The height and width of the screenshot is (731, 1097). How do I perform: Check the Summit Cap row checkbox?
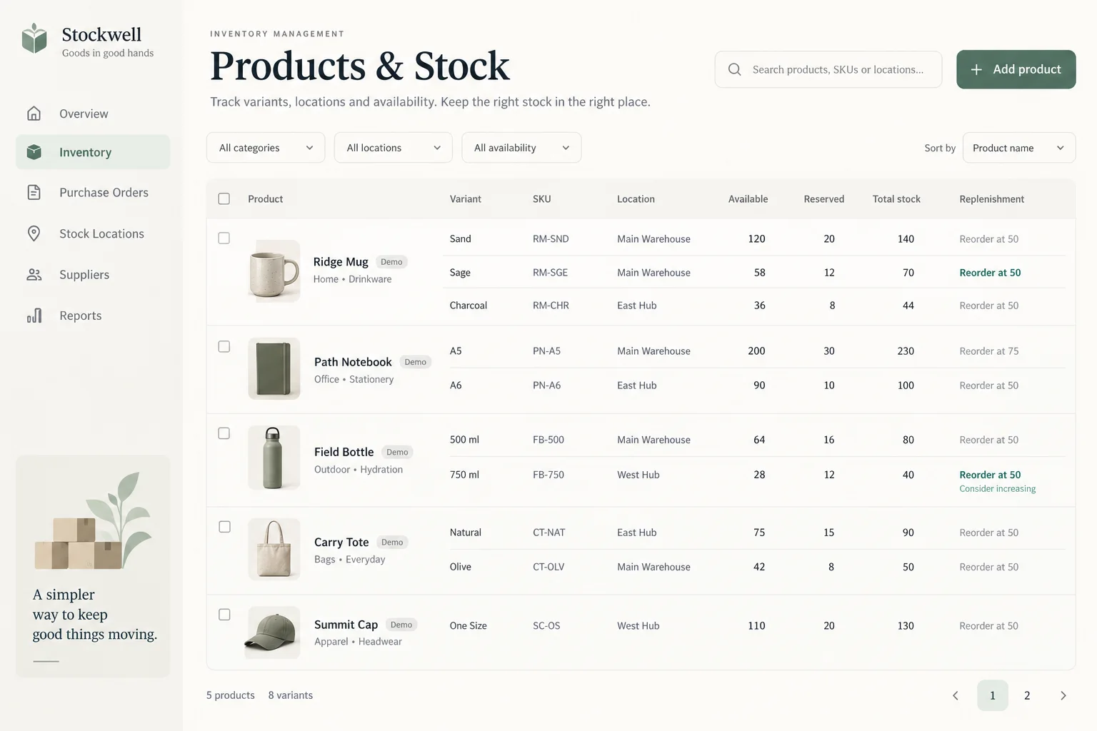224,615
